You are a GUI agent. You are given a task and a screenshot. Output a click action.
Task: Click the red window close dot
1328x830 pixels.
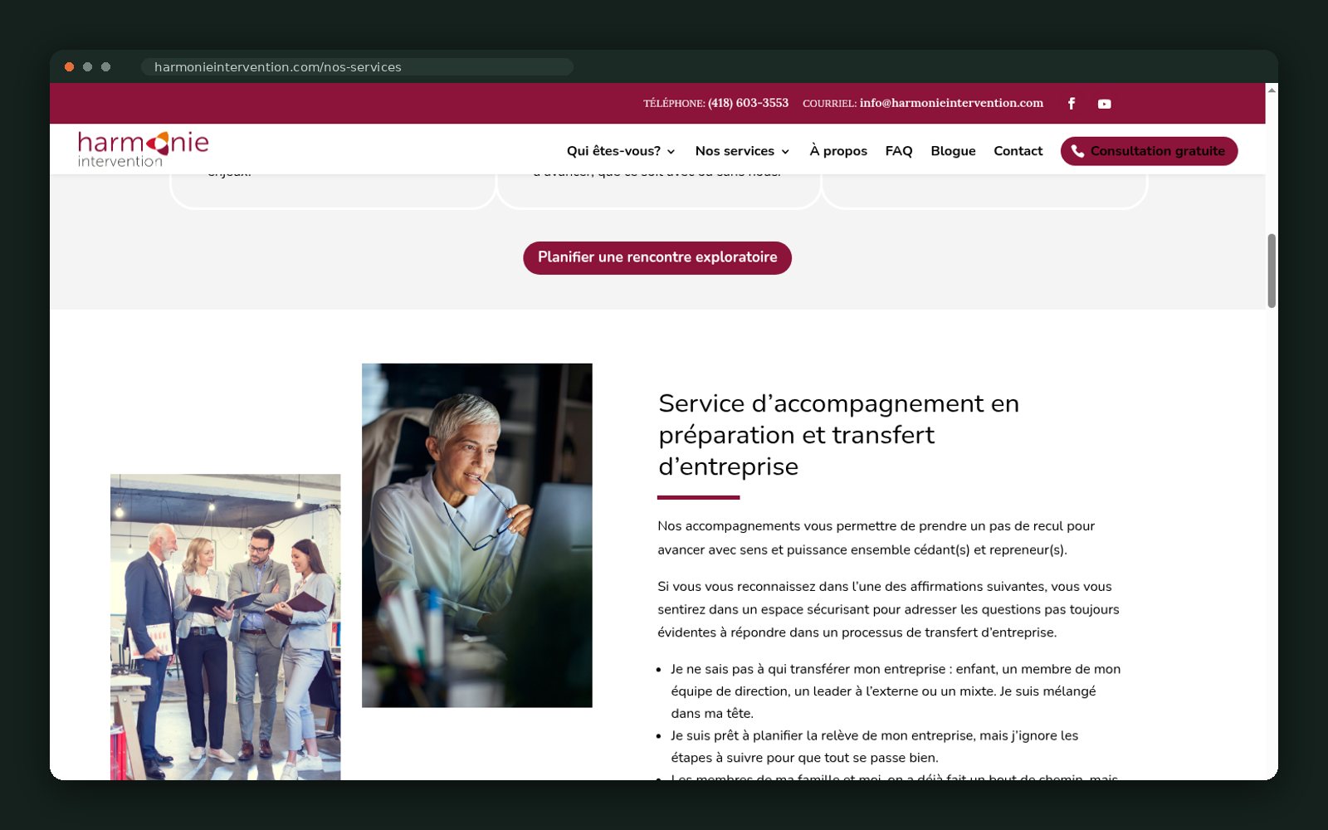(x=70, y=67)
